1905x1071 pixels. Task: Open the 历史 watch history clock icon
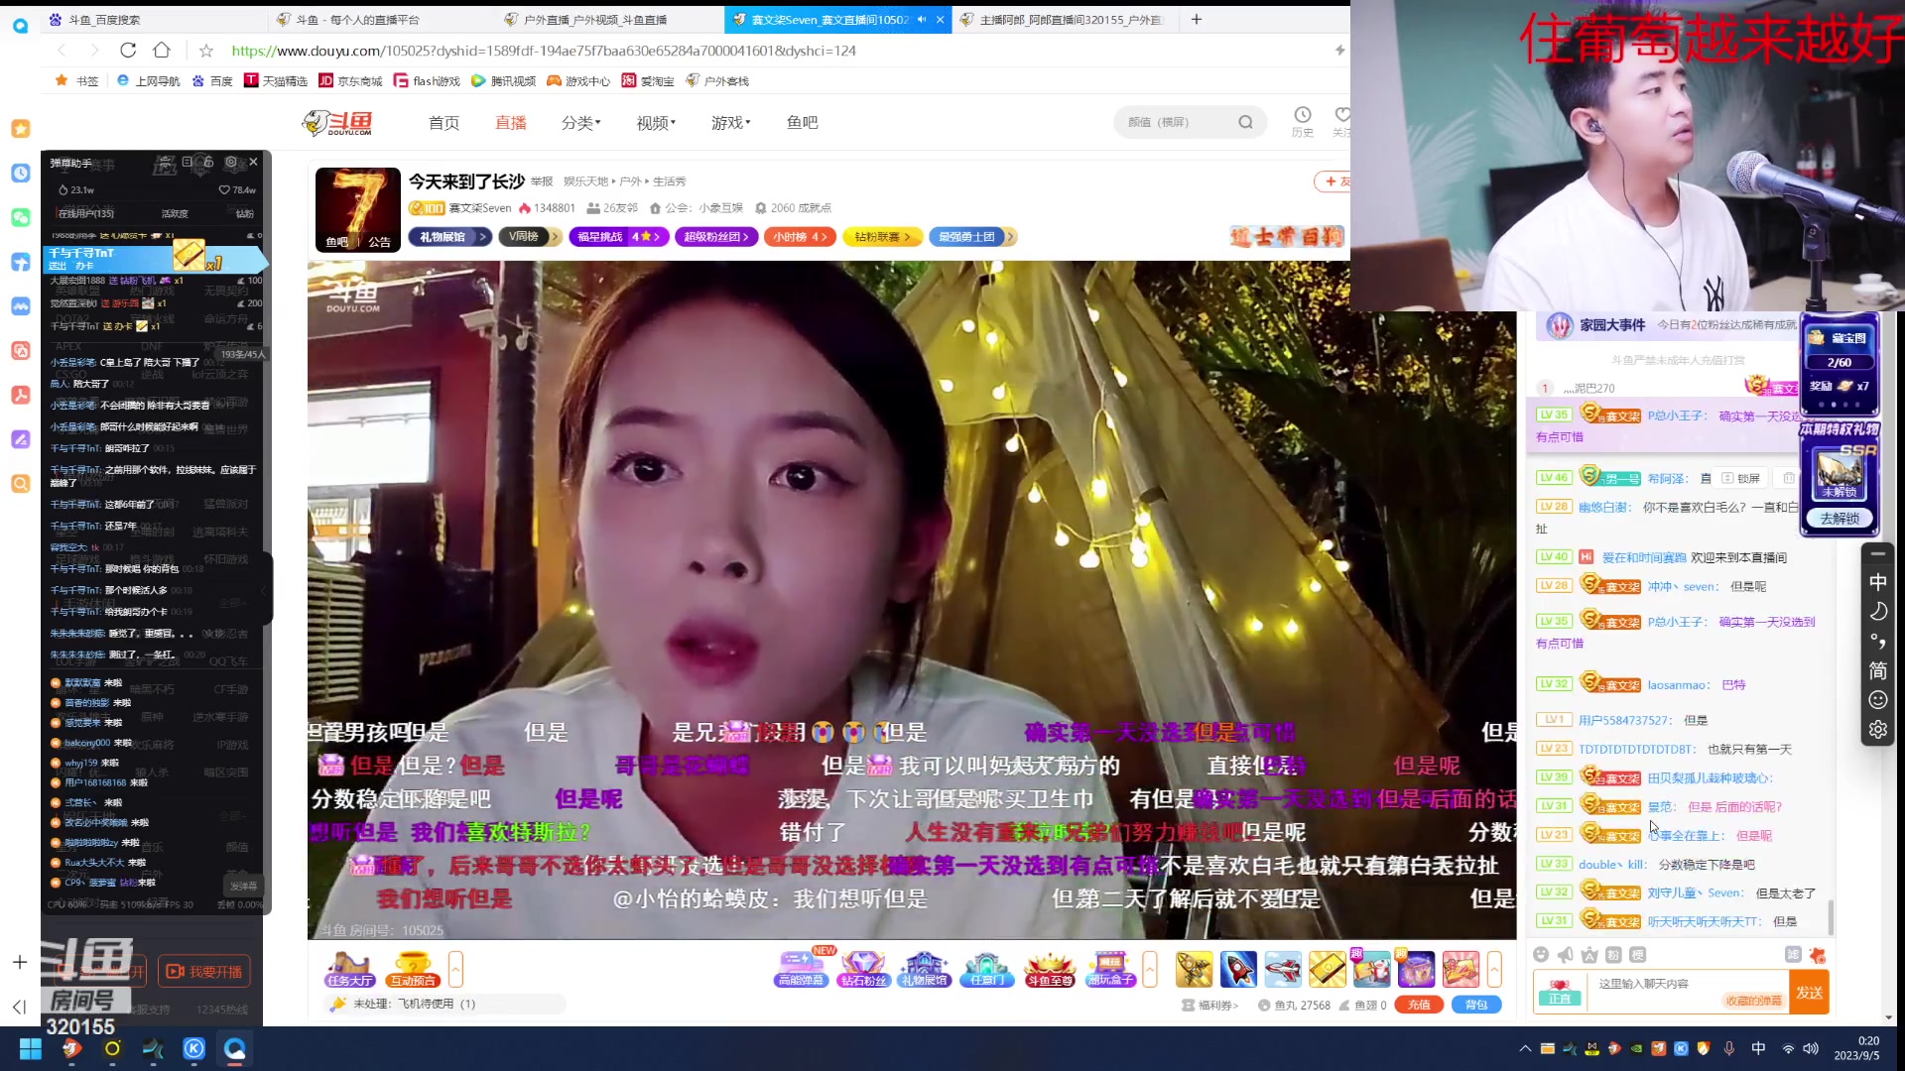click(1303, 121)
